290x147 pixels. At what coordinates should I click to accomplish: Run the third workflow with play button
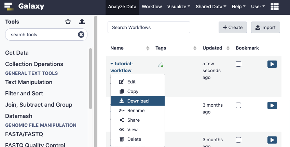point(272,140)
